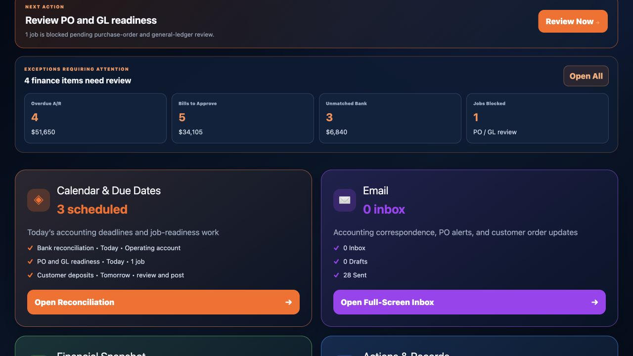Select the Bills to Approve card
This screenshot has width=633, height=356.
[243, 119]
